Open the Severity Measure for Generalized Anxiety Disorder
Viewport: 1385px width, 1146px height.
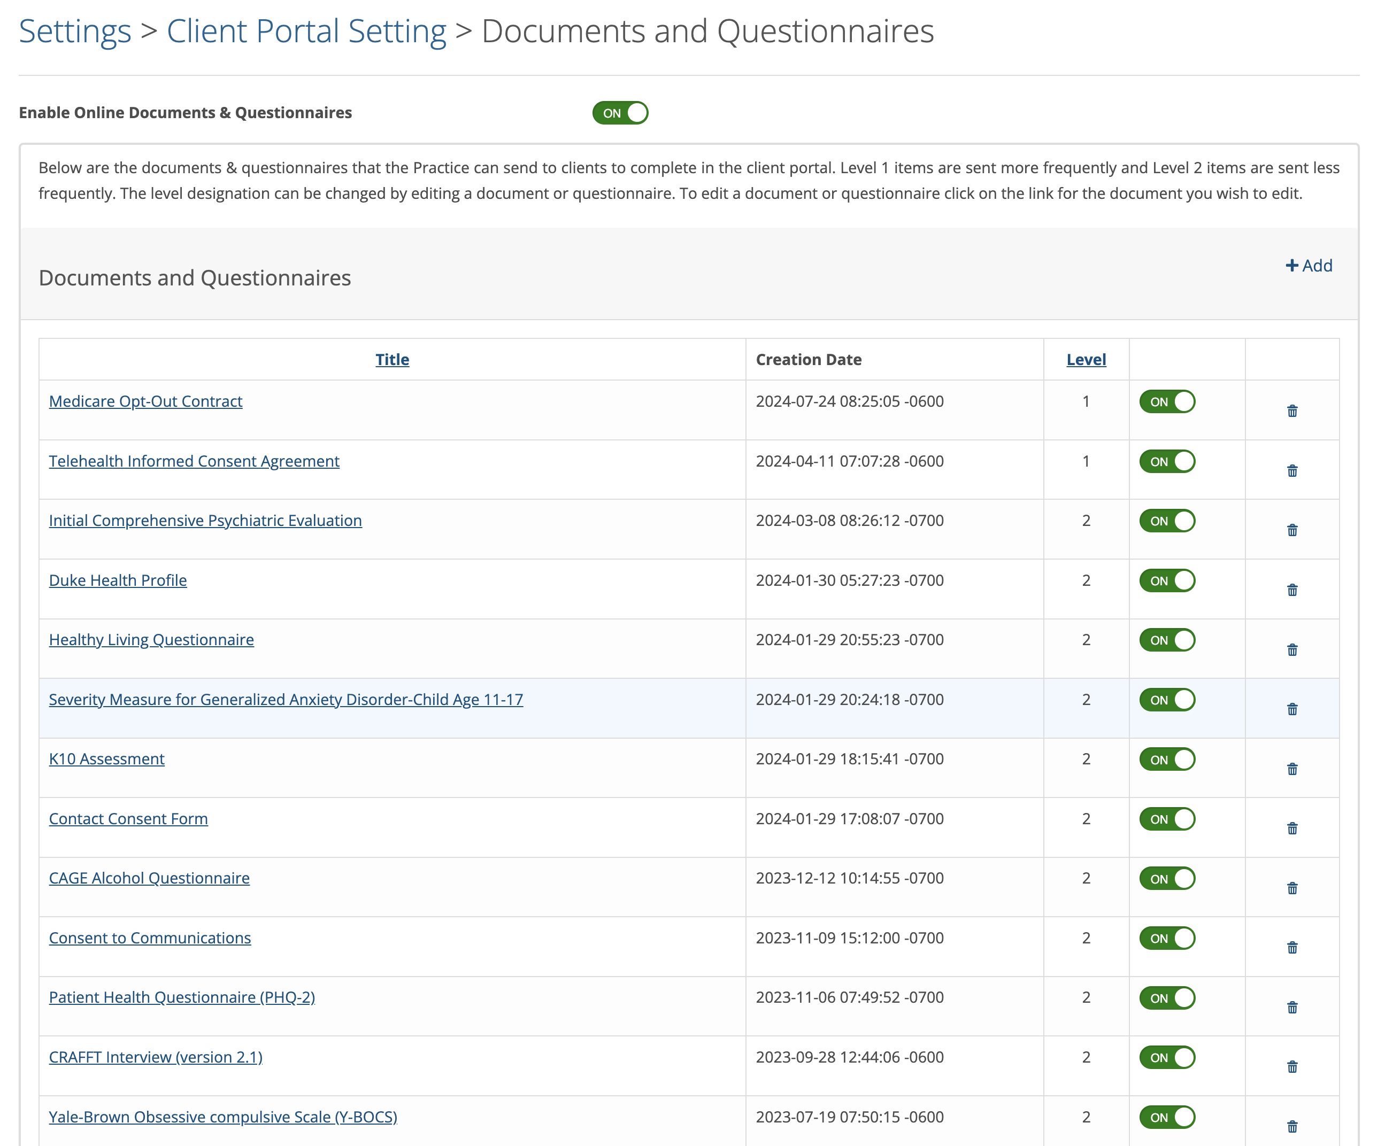click(x=286, y=699)
